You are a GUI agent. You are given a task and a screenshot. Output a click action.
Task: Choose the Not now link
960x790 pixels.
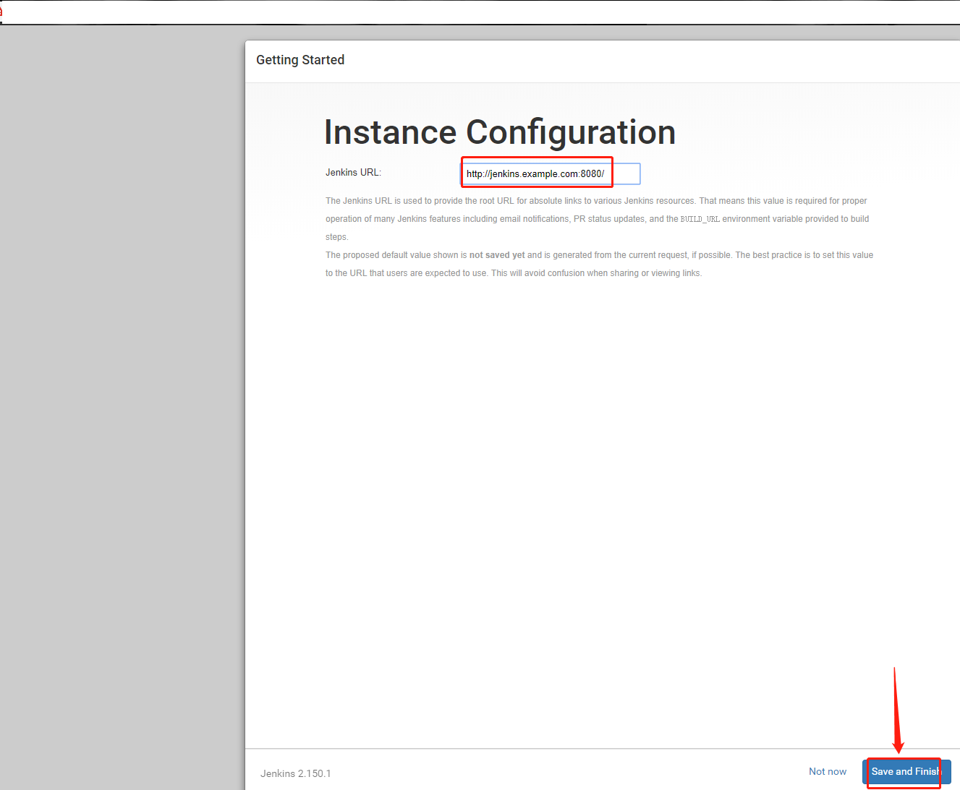[x=828, y=771]
